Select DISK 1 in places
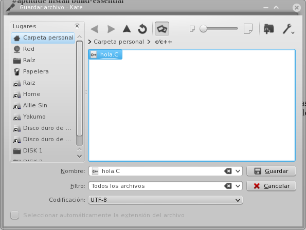The image size is (306, 230). (x=43, y=151)
